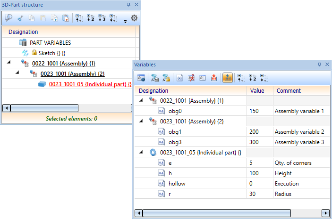The image size is (332, 219).
Task: Click left scroll arrow in Variables panel
Action: tap(139, 213)
